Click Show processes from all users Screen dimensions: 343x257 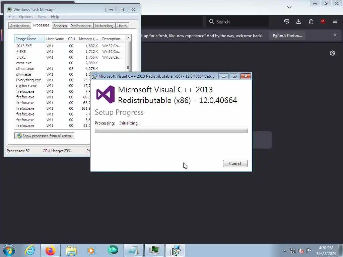pyautogui.click(x=44, y=136)
